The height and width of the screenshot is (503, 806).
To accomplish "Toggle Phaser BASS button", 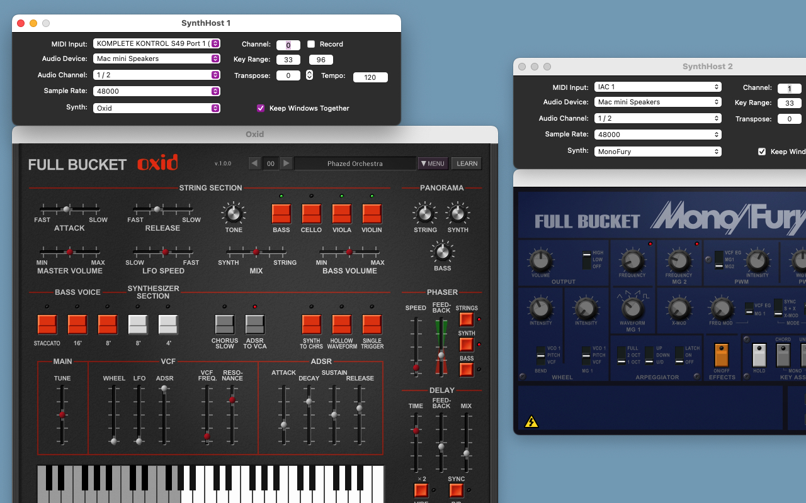I will (x=467, y=370).
